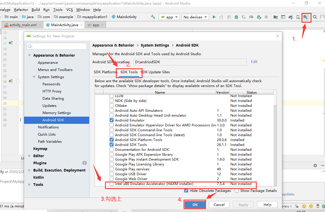
Task: Run the app with green play icon
Action: tap(214, 17)
